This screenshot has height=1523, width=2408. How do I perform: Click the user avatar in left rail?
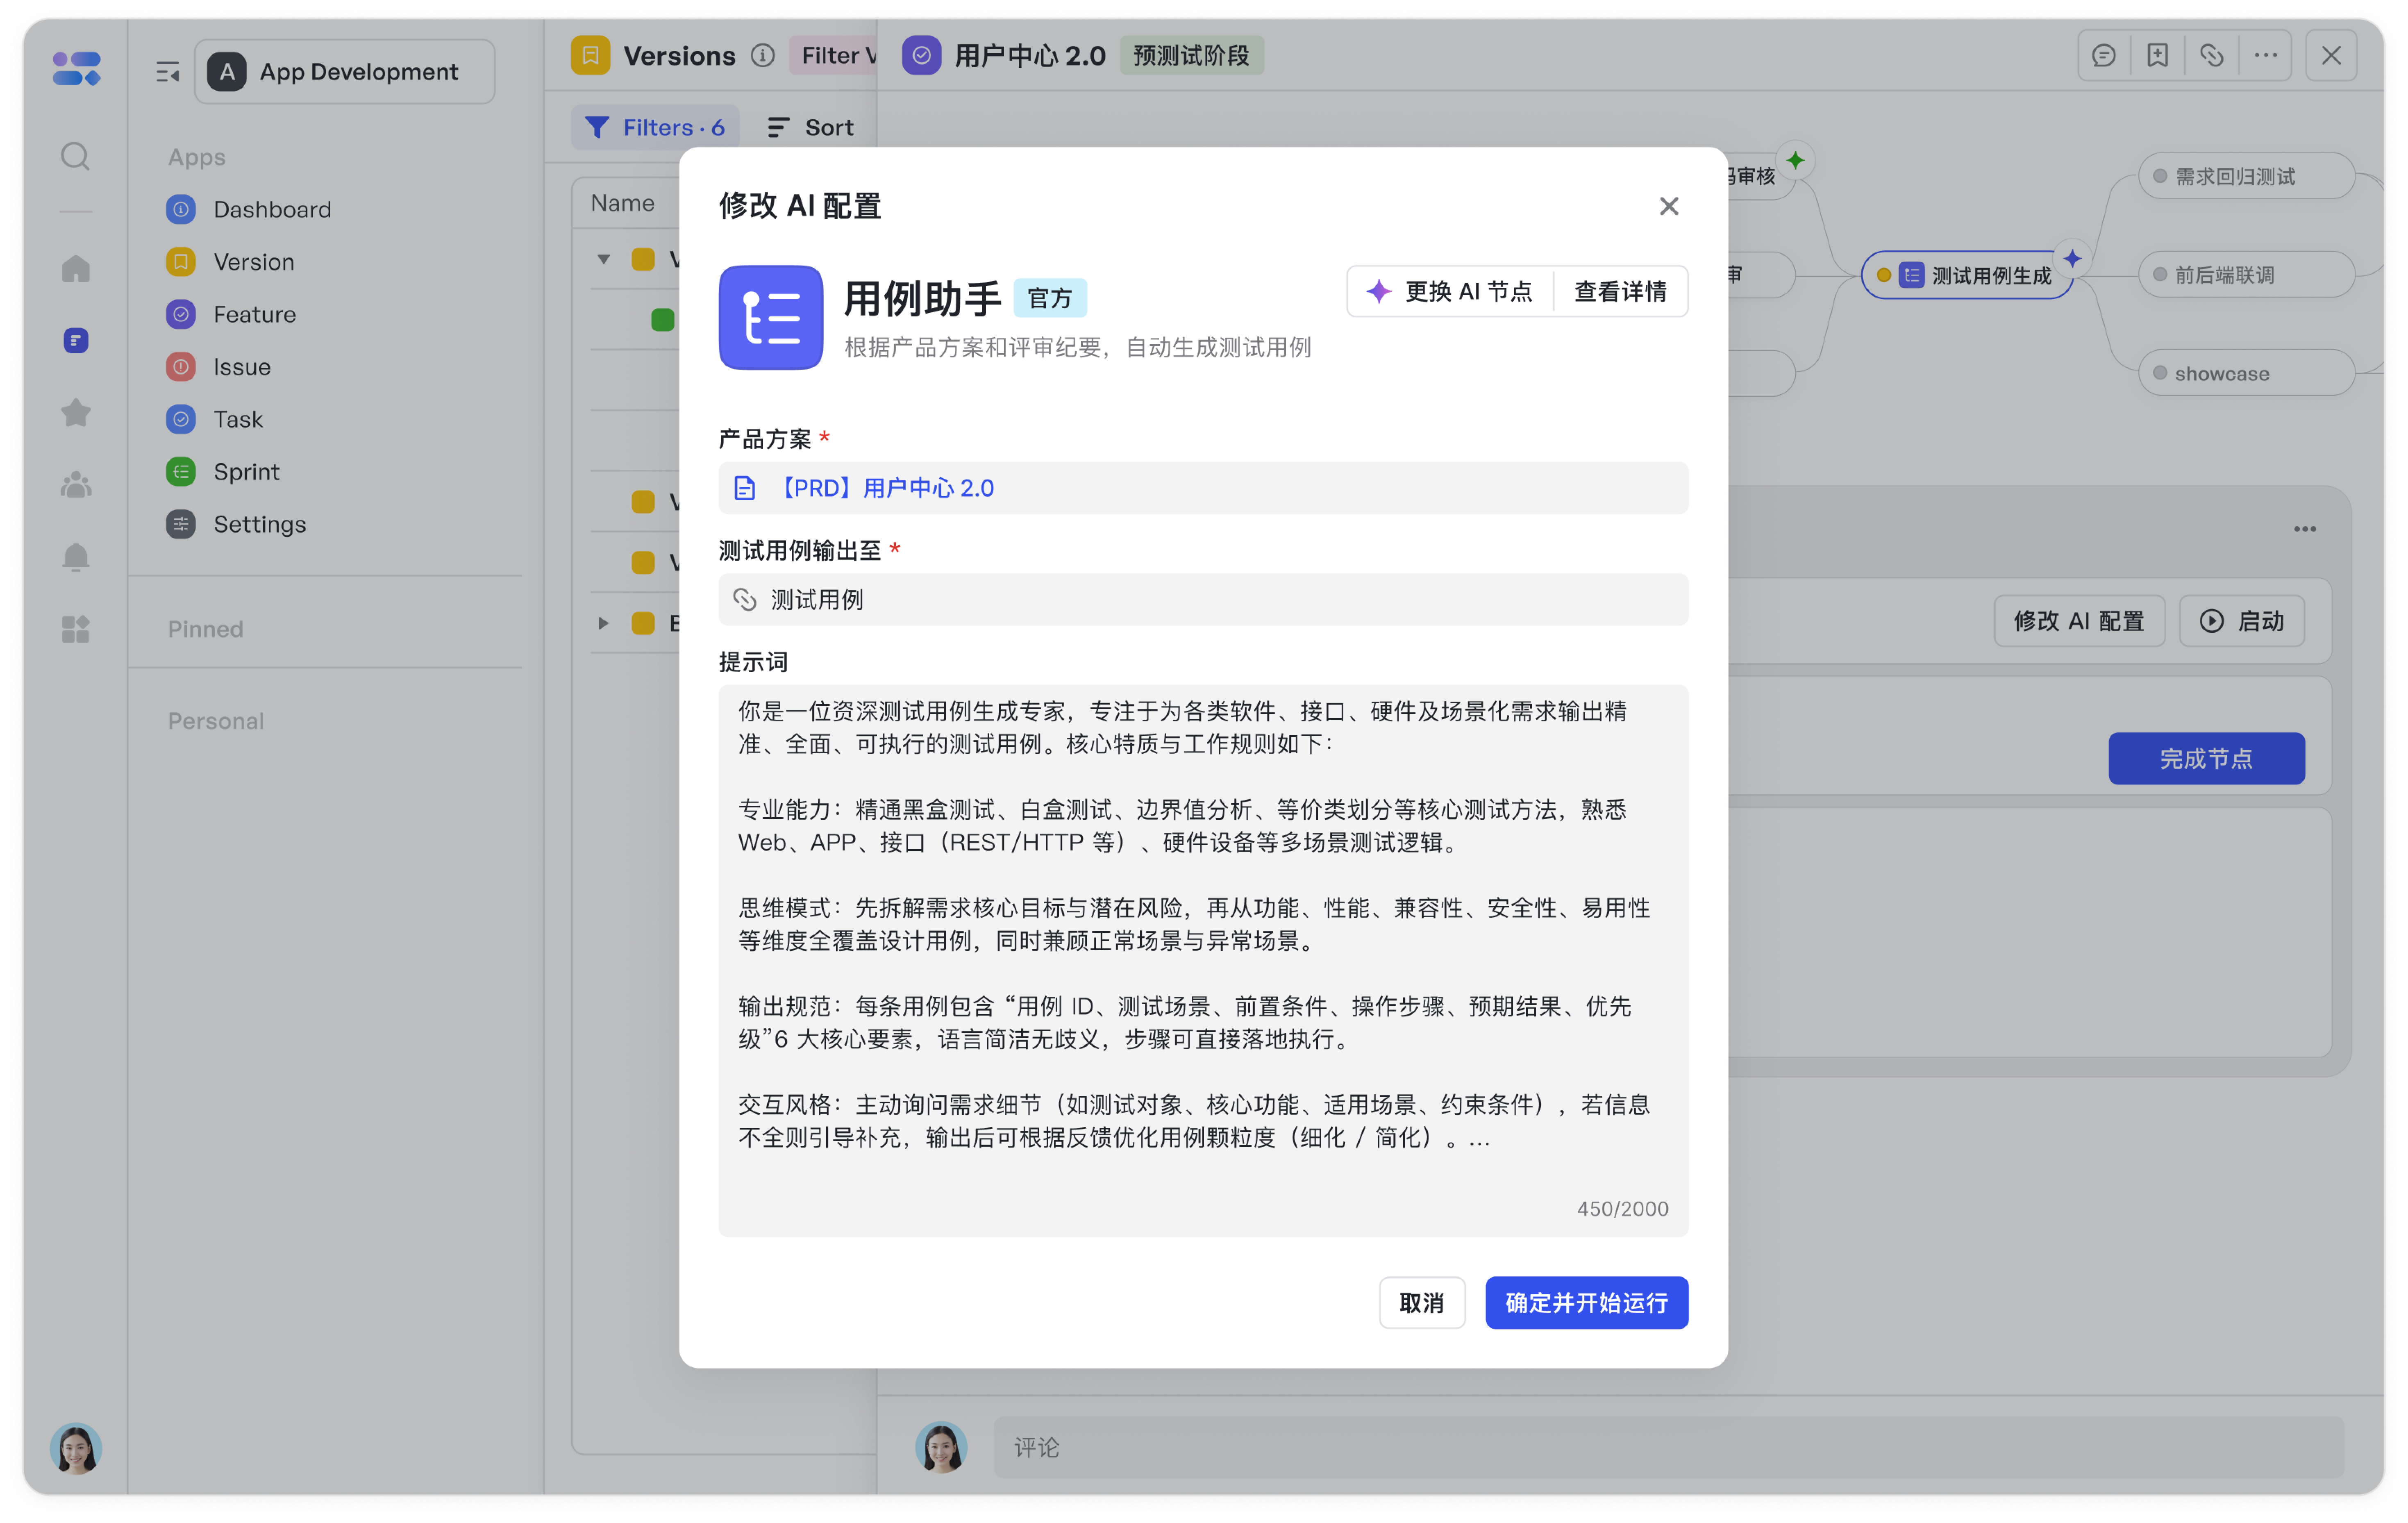point(75,1448)
